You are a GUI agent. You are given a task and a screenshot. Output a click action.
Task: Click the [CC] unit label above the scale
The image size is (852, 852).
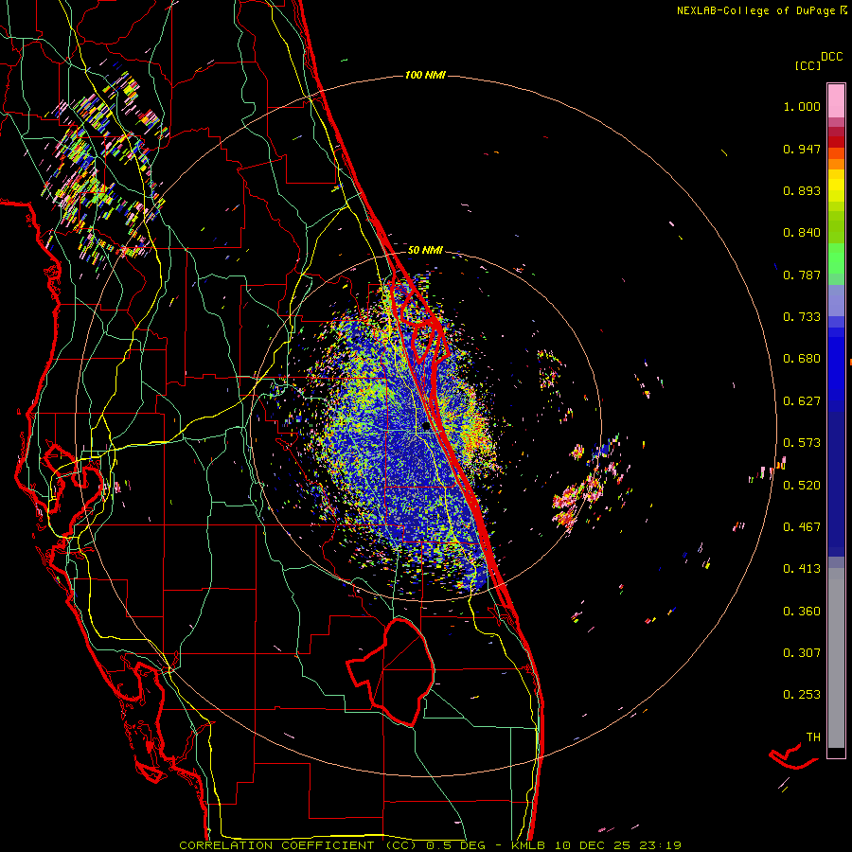[808, 65]
